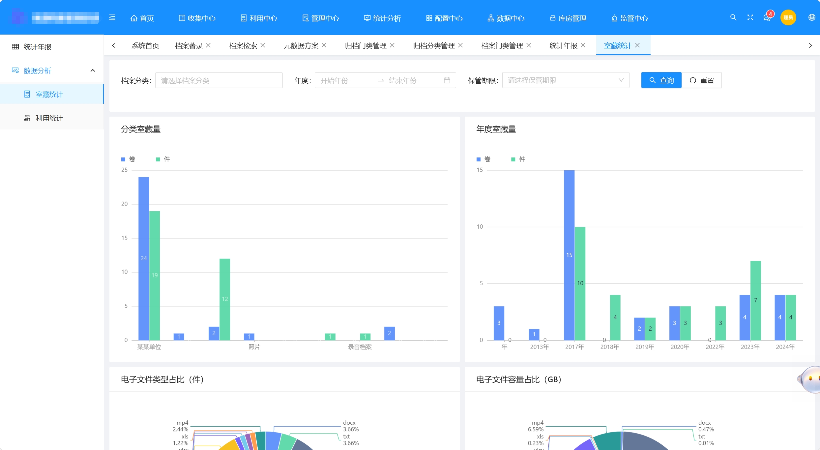
Task: Close the 统计年报 tab
Action: 583,45
